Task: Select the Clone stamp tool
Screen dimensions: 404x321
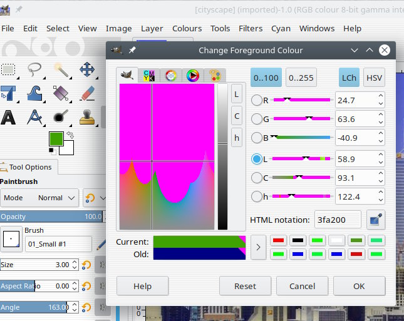Action: point(87,116)
